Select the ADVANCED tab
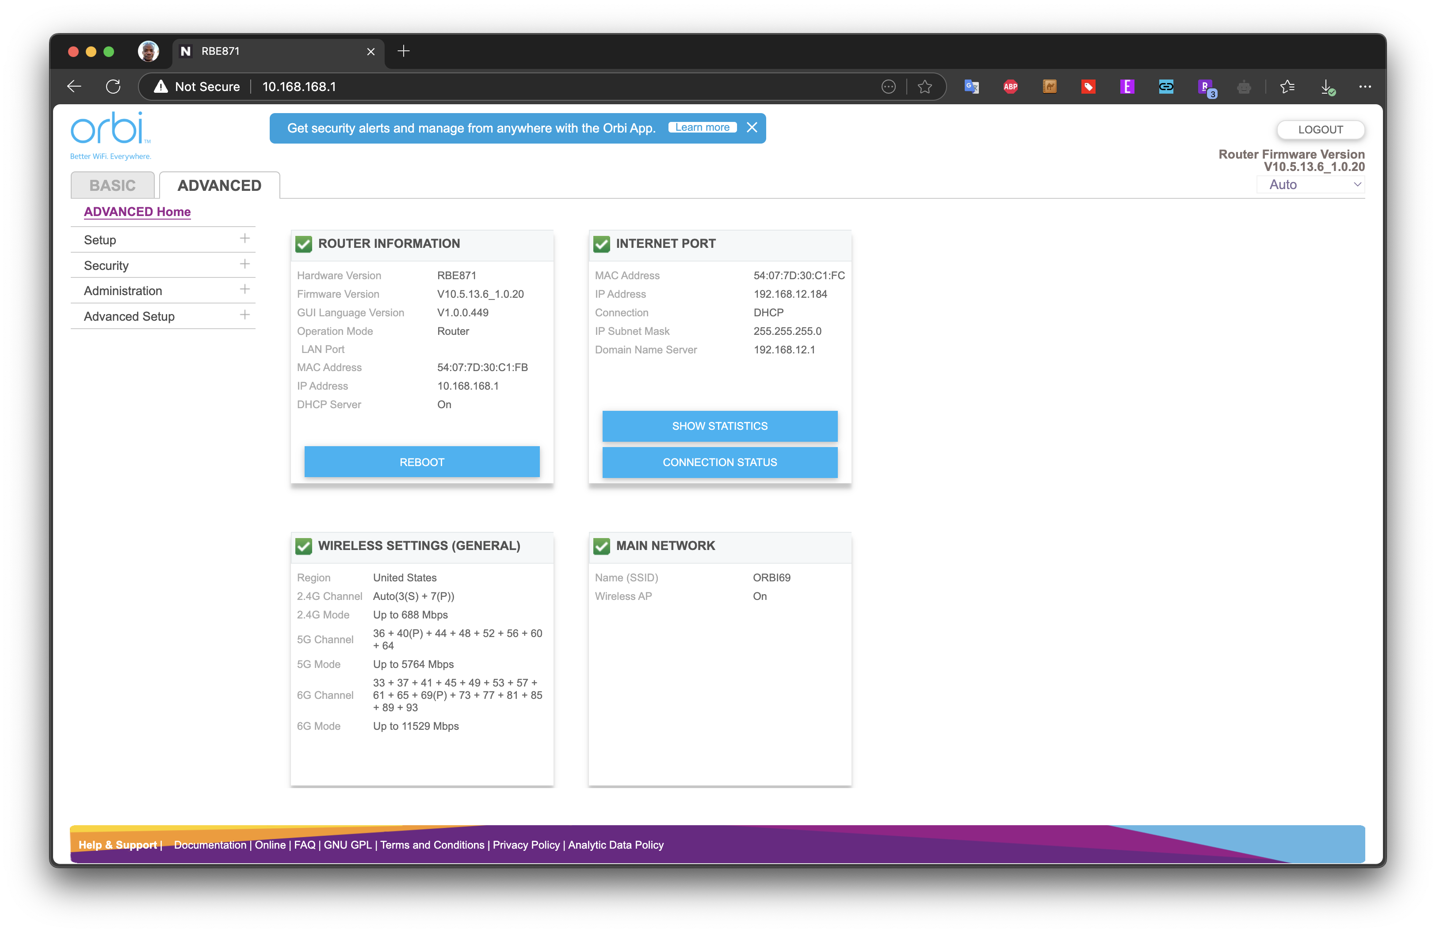1436x933 pixels. tap(219, 185)
